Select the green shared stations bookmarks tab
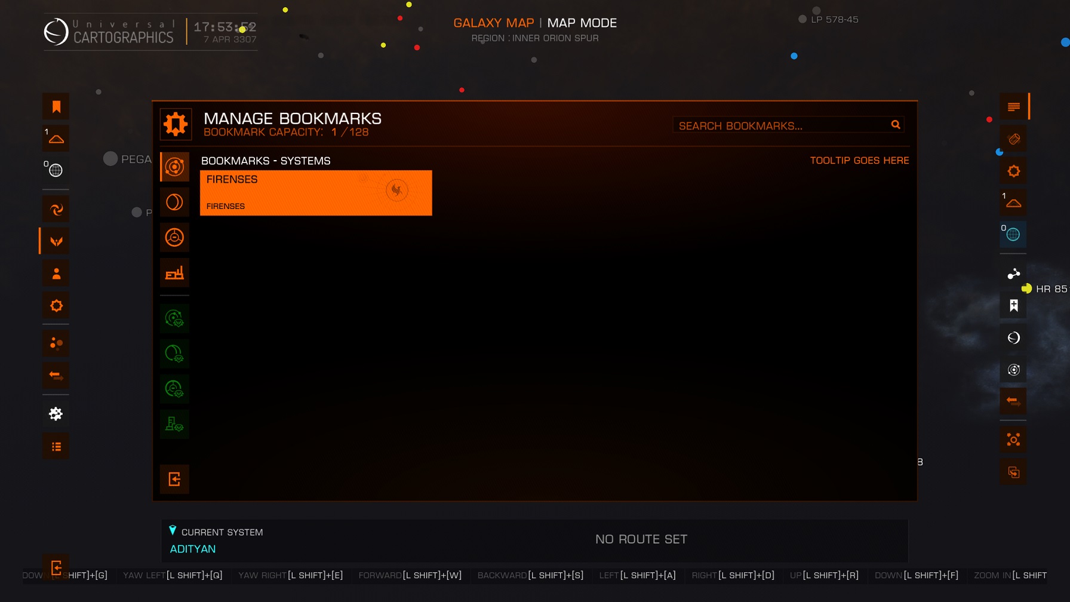The width and height of the screenshot is (1070, 602). (x=174, y=389)
